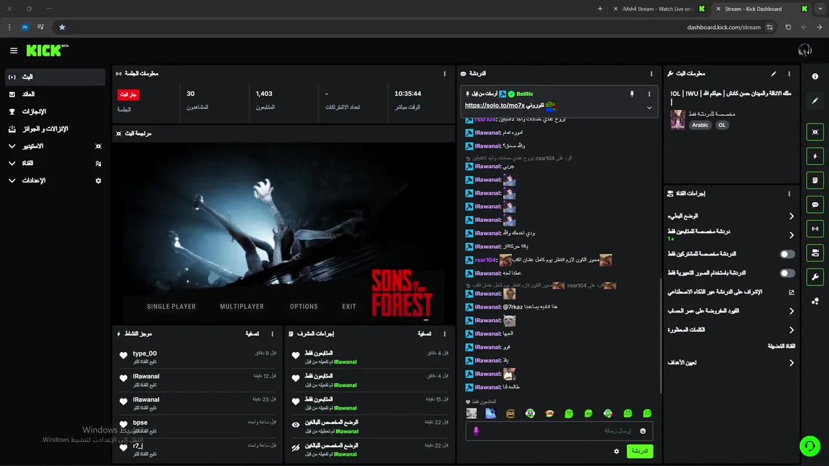Toggle the stream preview widget icon in right toolbar
Viewport: 829px width, 466px height.
click(x=815, y=132)
